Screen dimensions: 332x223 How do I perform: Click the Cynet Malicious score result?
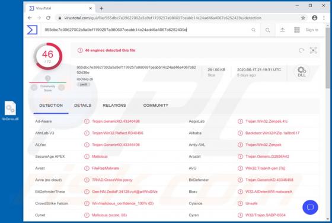click(x=109, y=215)
